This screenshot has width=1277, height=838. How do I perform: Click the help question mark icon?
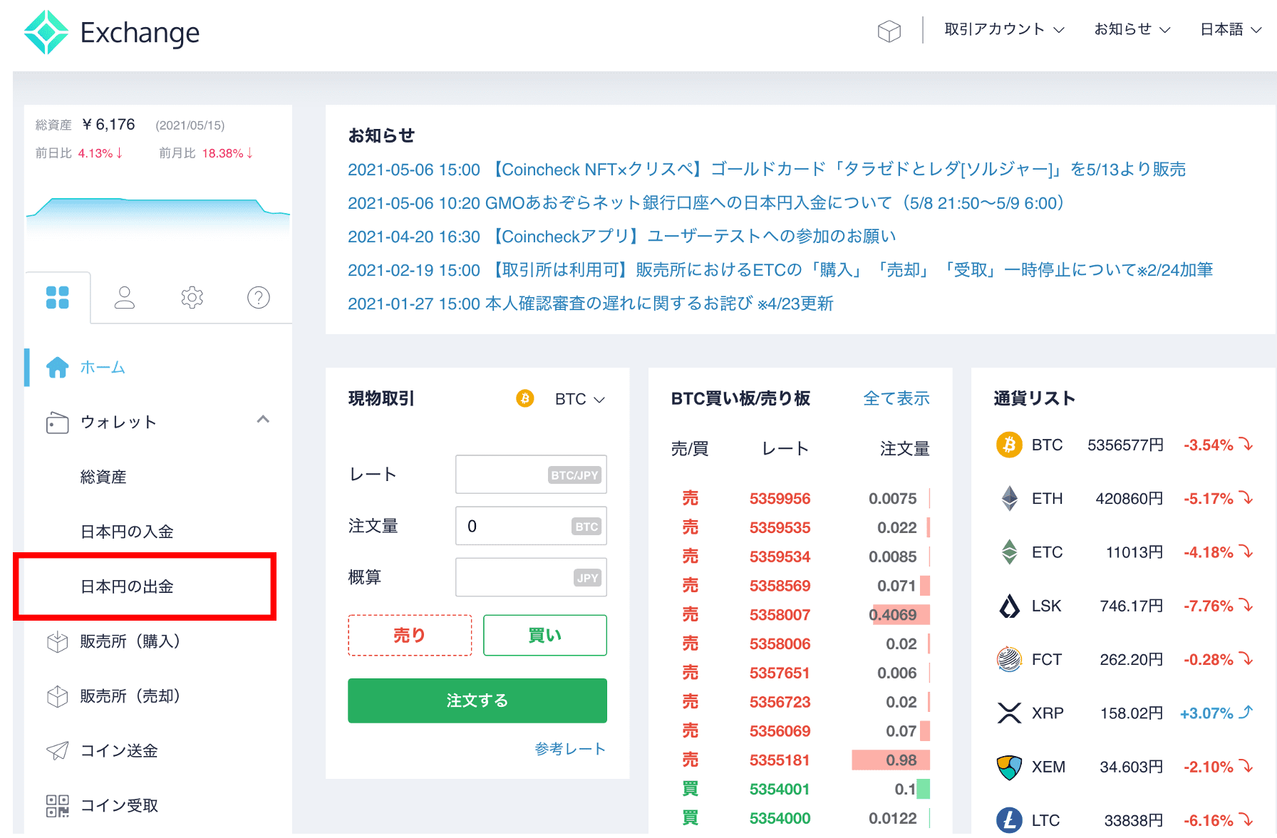click(258, 297)
